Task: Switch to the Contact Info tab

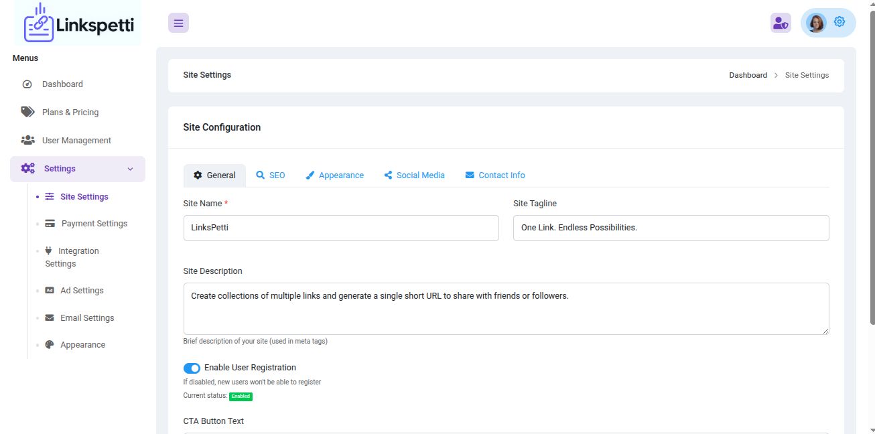Action: click(x=495, y=175)
